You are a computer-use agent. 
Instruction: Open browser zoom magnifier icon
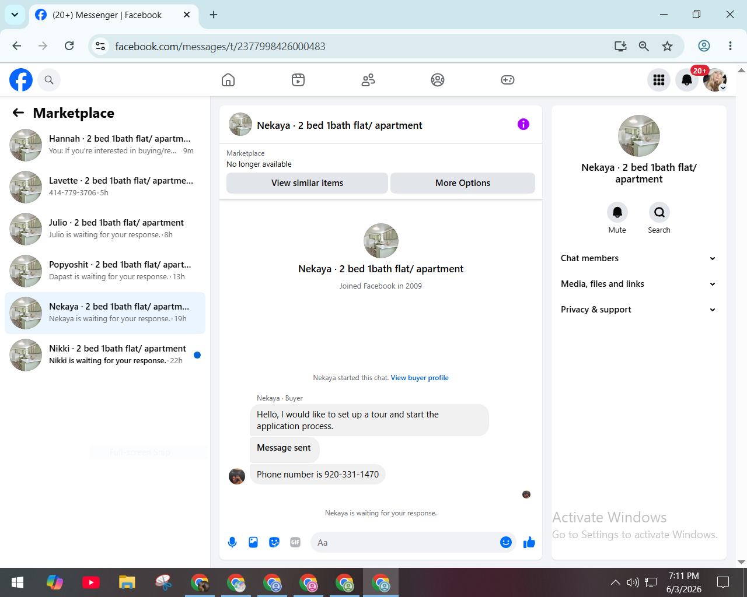(x=644, y=46)
